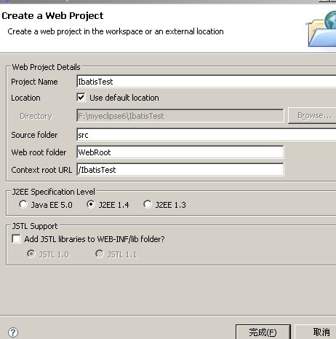Choose the JSTL 1.1 radio option
Viewport: 336px width, 339px height.
[100, 254]
